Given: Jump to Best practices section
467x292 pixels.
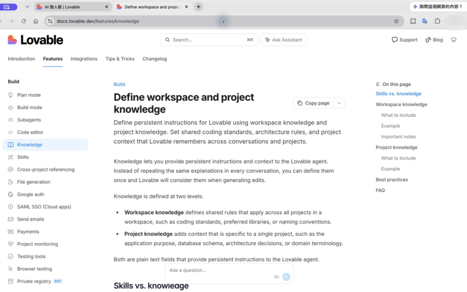Looking at the screenshot, I should click(392, 180).
